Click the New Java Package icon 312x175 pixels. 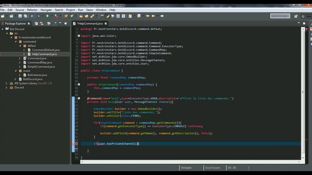(66, 16)
